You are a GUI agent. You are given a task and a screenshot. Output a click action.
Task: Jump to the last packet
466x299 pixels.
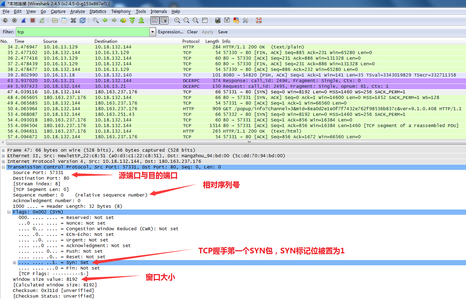(x=141, y=20)
